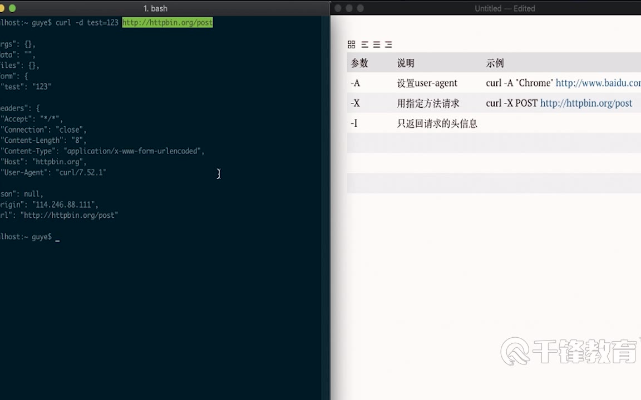641x400 pixels.
Task: Click the empty example cell in -I row
Action: coord(556,123)
